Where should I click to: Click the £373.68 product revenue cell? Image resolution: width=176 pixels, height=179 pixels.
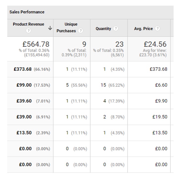point(23,69)
